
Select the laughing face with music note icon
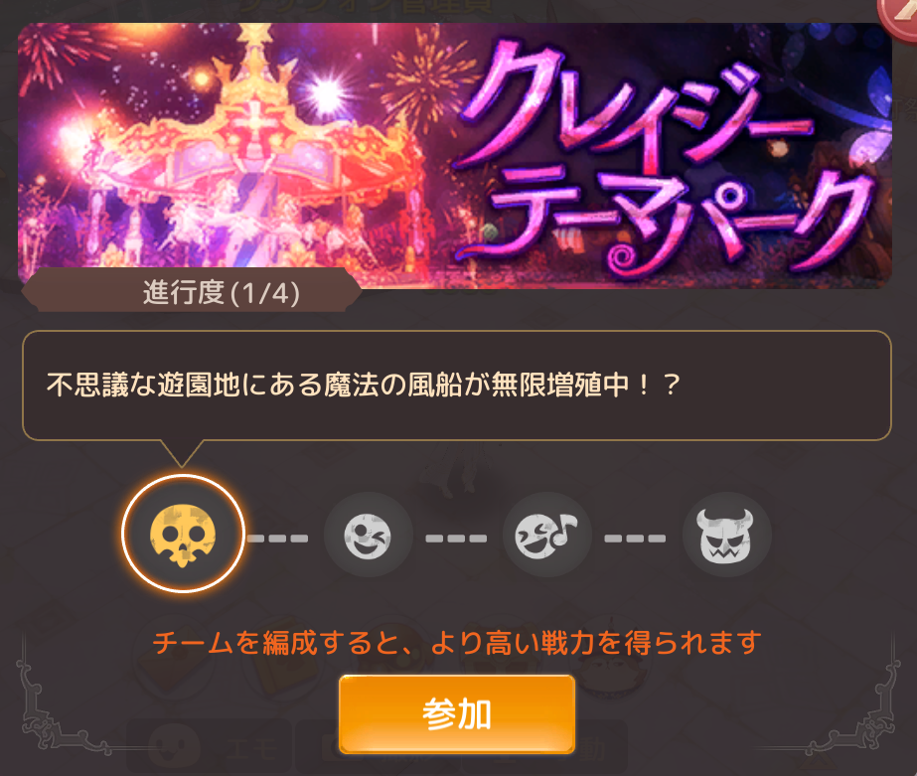(x=546, y=536)
